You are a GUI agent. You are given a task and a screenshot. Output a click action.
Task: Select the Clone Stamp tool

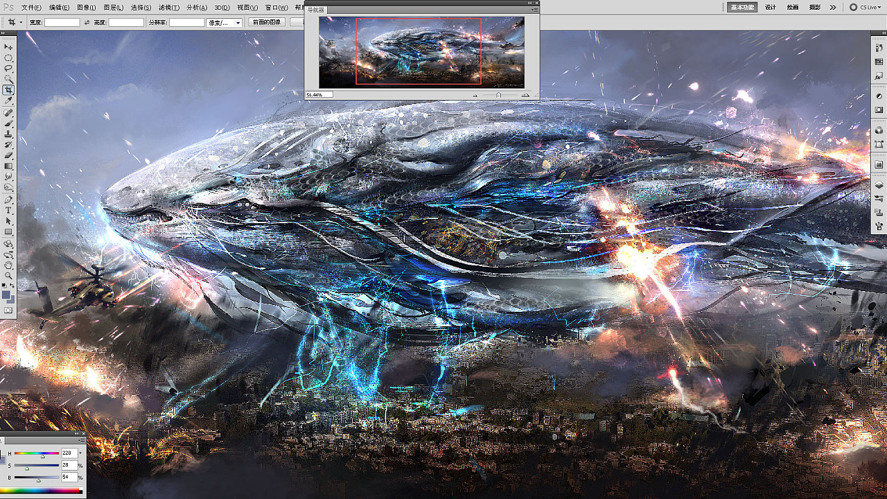[x=8, y=134]
